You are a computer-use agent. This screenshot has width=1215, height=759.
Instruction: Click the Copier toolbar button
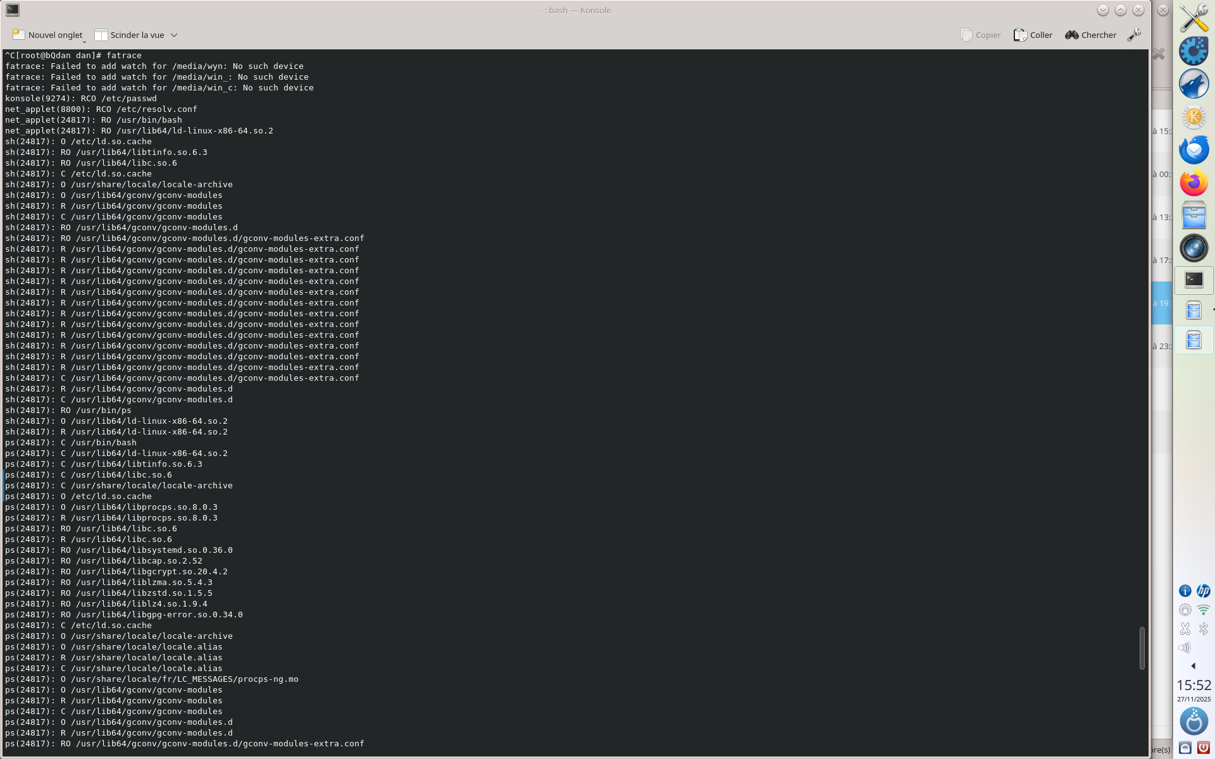(980, 35)
